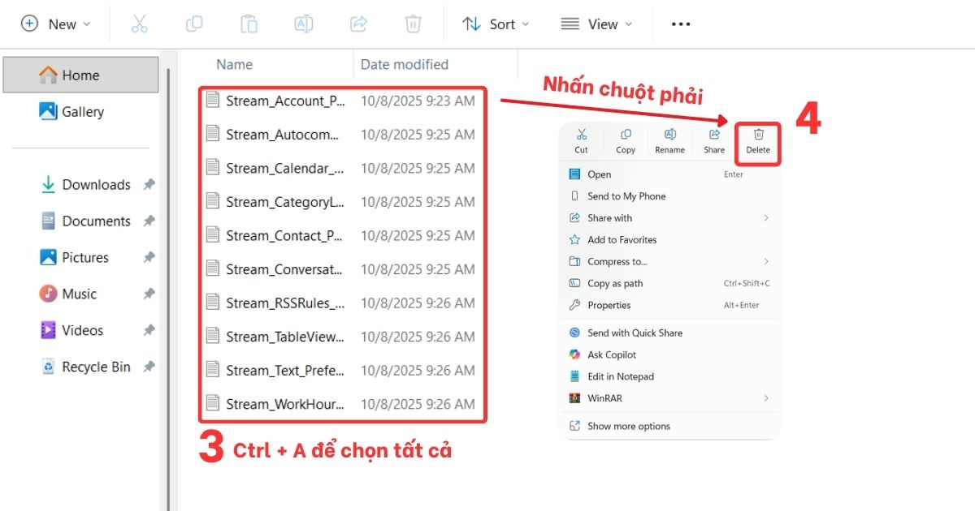Open the View menu on the toolbar
The width and height of the screenshot is (975, 511).
(597, 24)
